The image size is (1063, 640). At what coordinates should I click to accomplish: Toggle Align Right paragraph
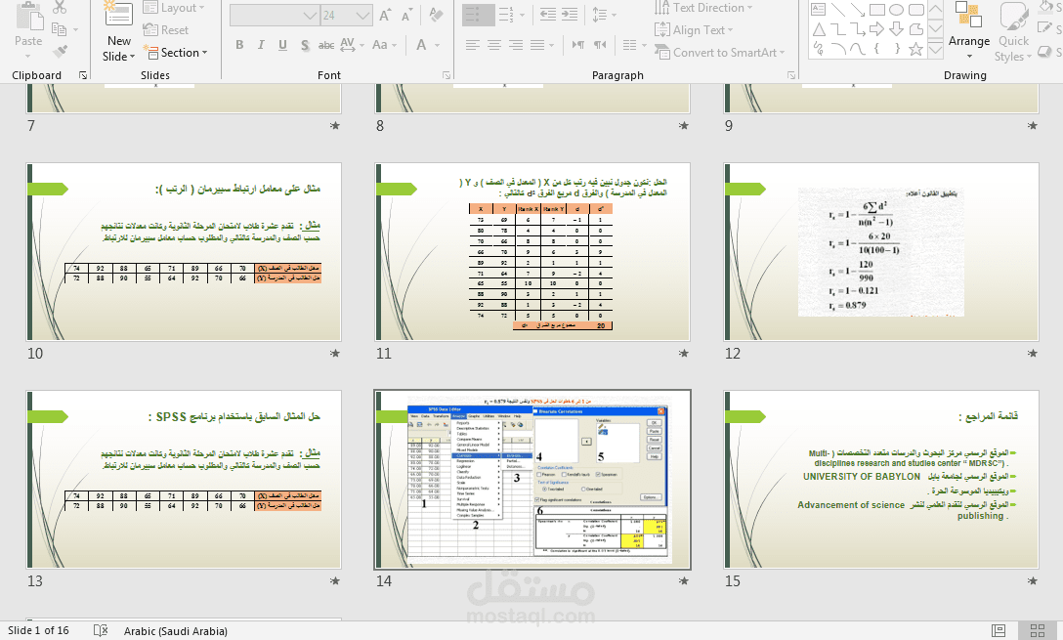(x=516, y=45)
